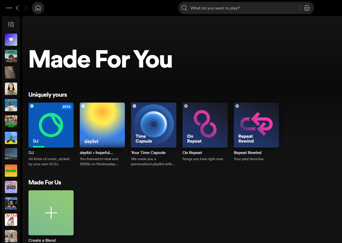Open the daylist playlist

[102, 125]
